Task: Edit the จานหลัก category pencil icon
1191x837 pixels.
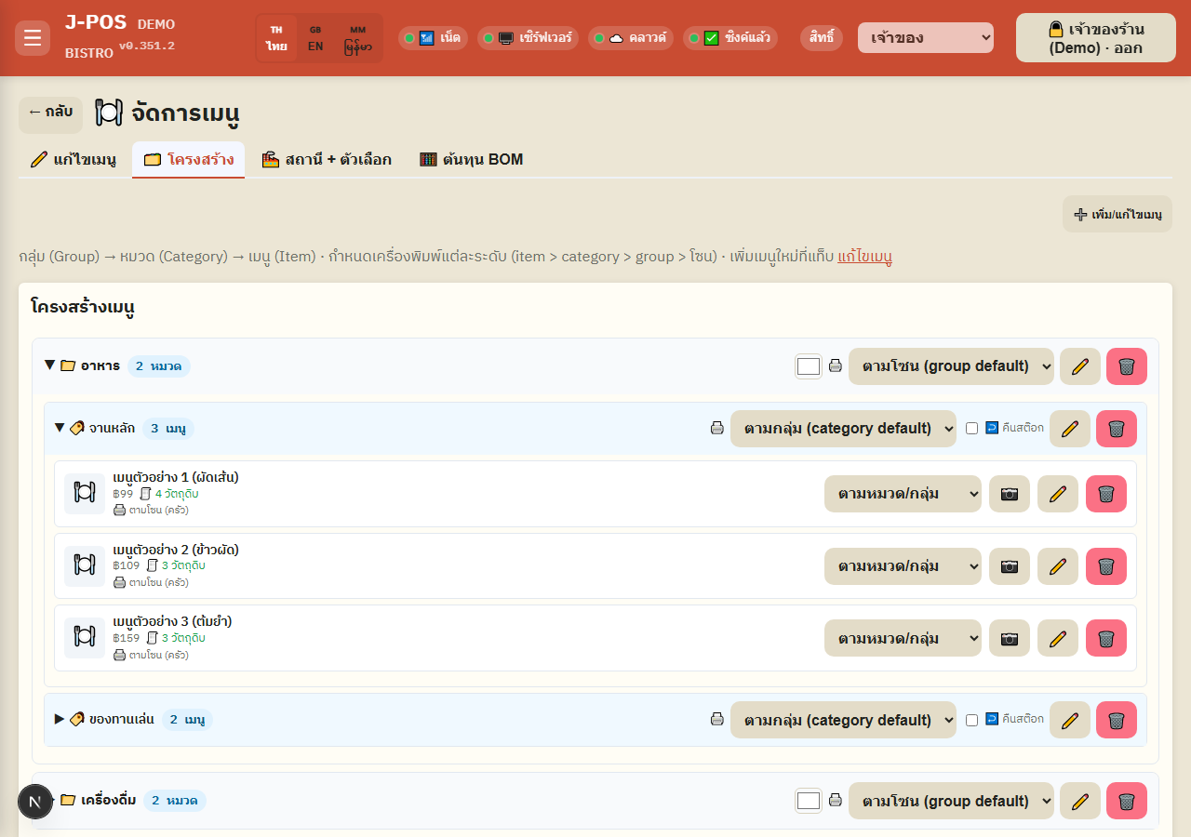Action: 1070,429
